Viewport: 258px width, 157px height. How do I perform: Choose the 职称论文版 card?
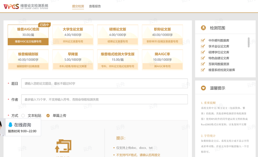(x=162, y=35)
